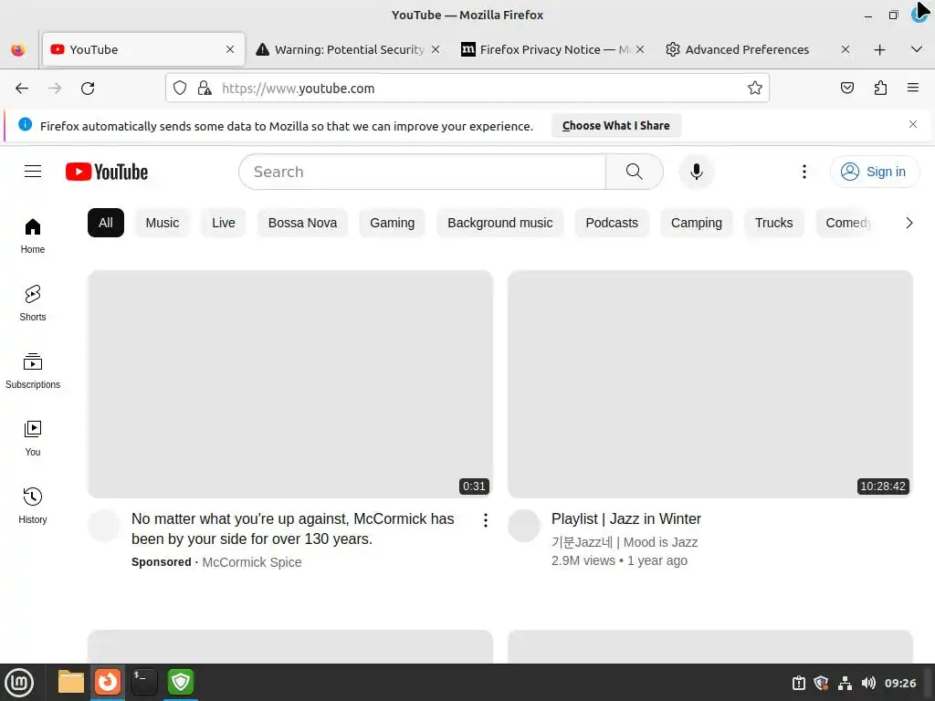
Task: Filter by Podcasts chip
Action: pyautogui.click(x=612, y=223)
